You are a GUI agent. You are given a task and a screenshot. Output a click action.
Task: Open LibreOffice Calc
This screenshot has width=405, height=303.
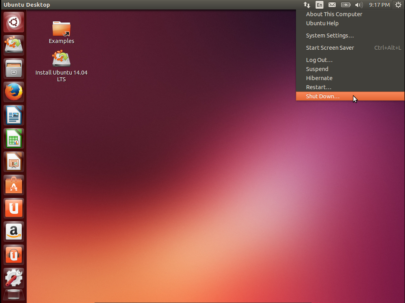[x=13, y=138]
